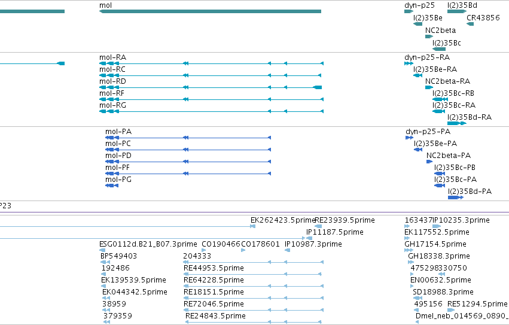This screenshot has width=509, height=325.
Task: Select the l(2)35Bd gene feature
Action: coord(457,11)
